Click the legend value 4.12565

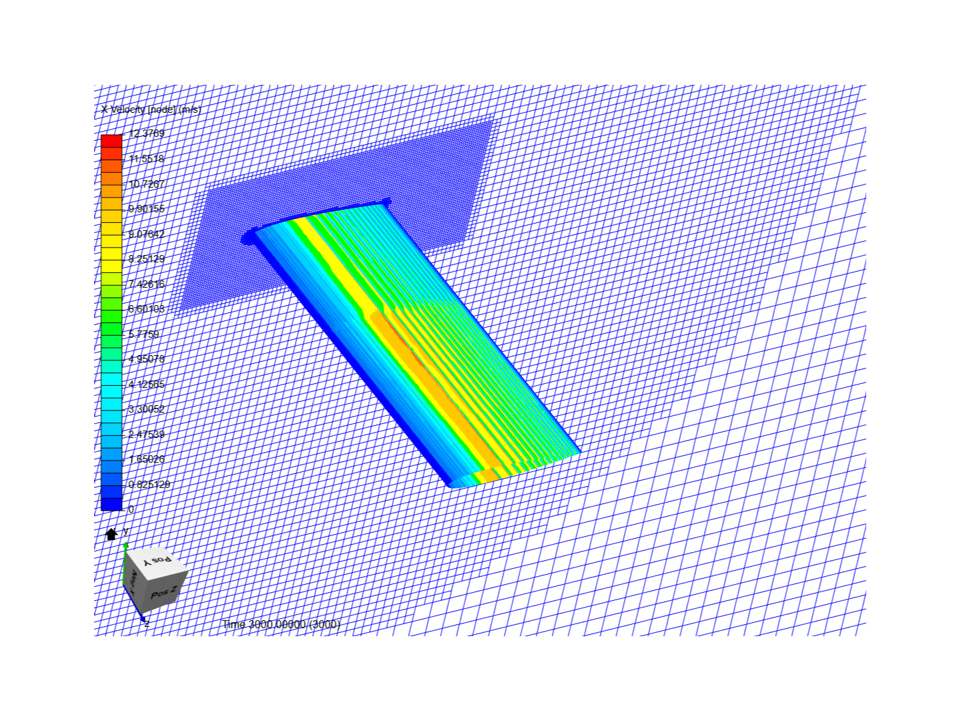[x=146, y=384]
